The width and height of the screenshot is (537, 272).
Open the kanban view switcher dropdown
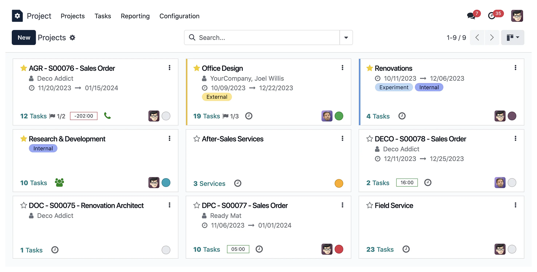pyautogui.click(x=512, y=37)
